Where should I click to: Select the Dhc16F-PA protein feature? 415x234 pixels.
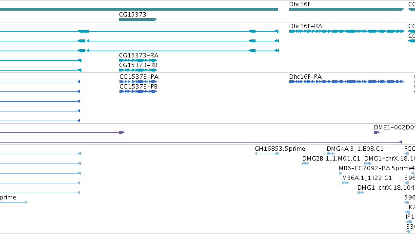coord(346,82)
